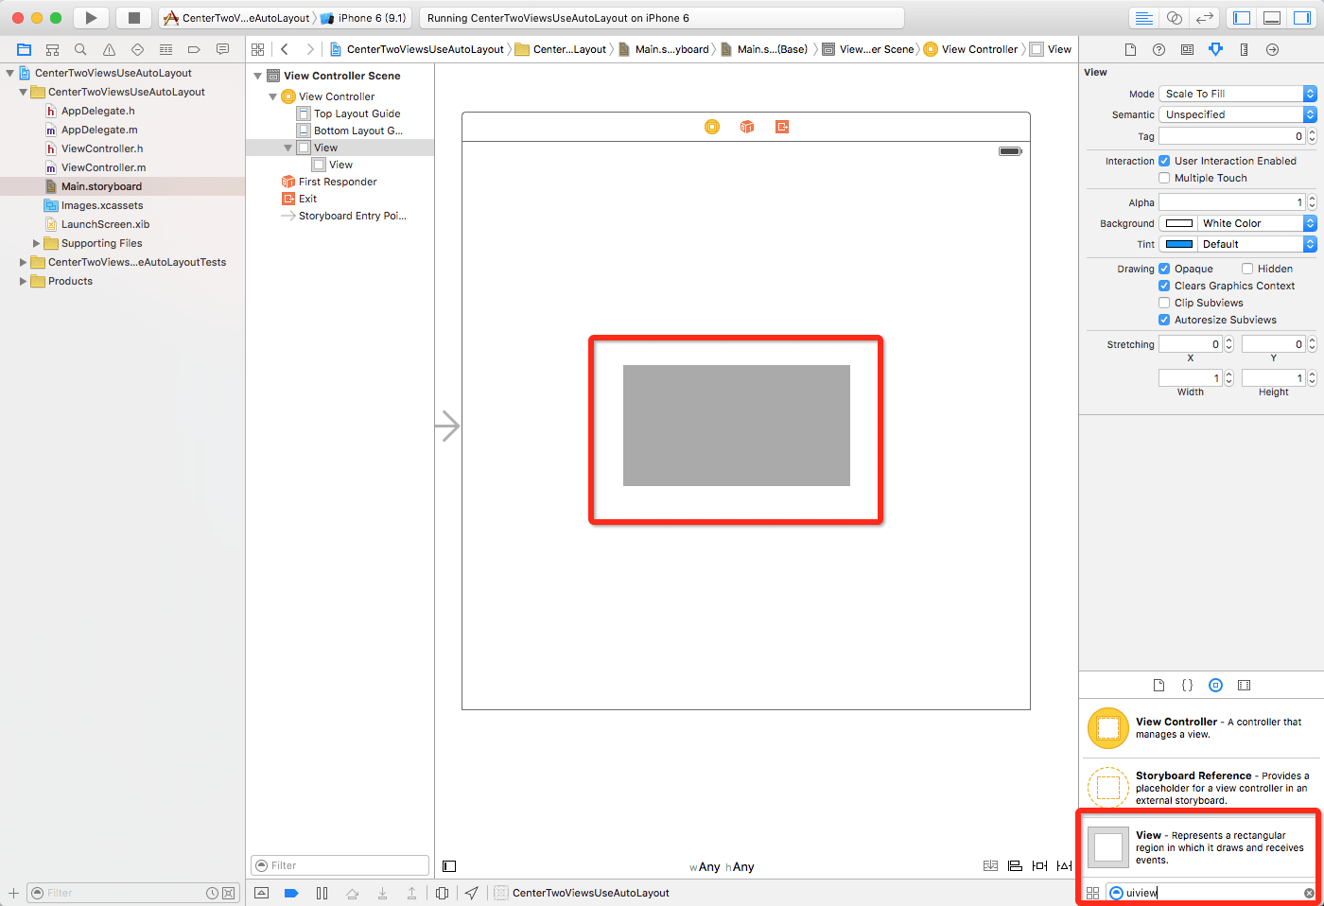Select View Controller in the object library
The image size is (1324, 906).
[1201, 728]
